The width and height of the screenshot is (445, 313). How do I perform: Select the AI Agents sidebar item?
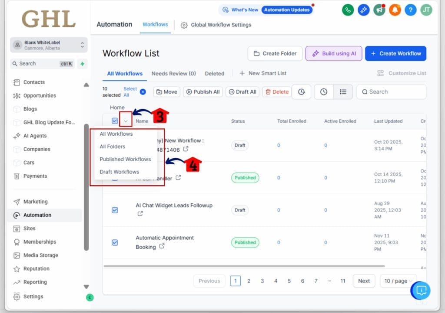coord(35,136)
